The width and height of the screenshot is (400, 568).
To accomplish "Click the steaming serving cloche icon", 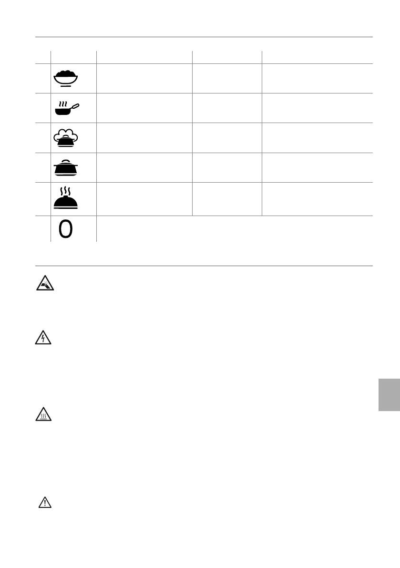I will 66,198.
